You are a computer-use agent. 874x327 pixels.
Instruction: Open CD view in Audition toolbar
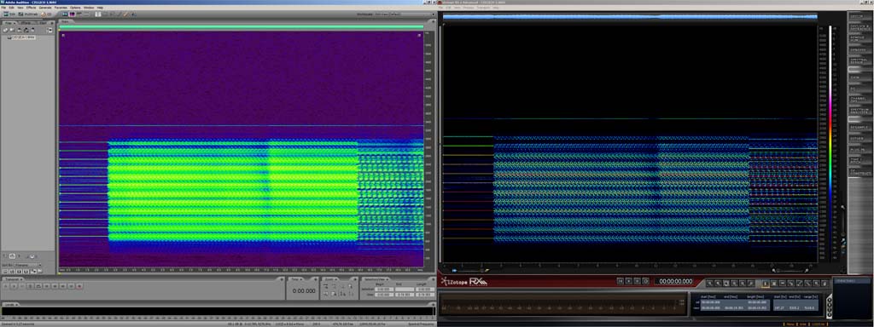(x=46, y=14)
